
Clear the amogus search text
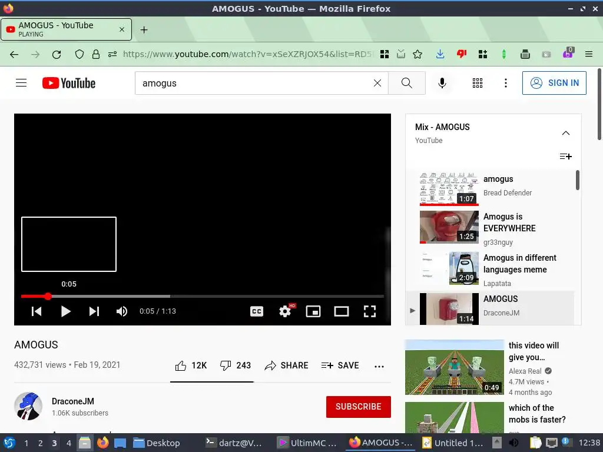pos(377,83)
